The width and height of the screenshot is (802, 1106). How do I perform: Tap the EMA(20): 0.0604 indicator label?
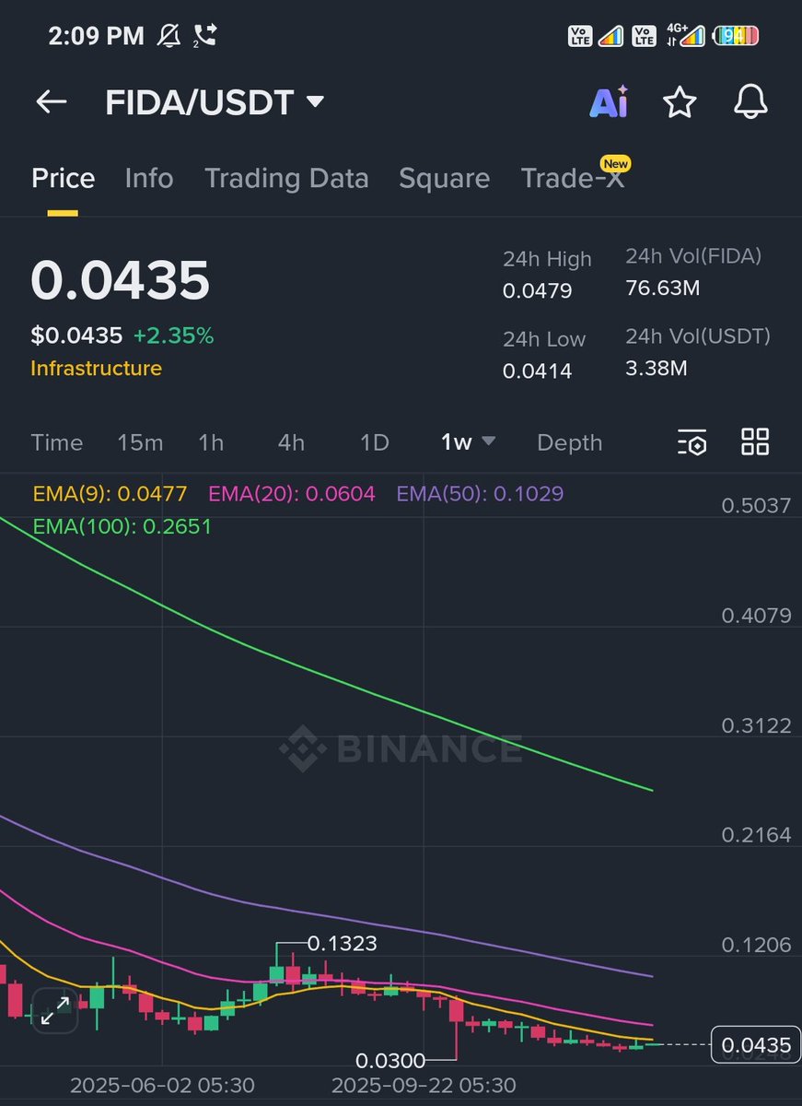pyautogui.click(x=292, y=494)
